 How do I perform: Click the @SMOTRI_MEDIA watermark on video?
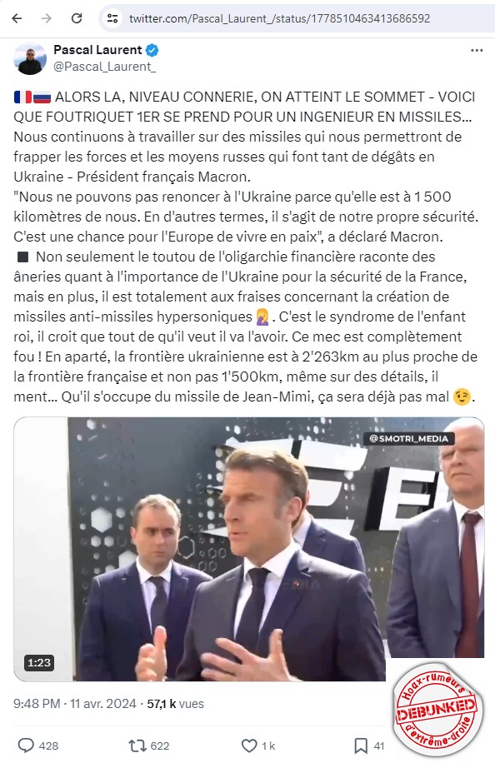coord(409,438)
